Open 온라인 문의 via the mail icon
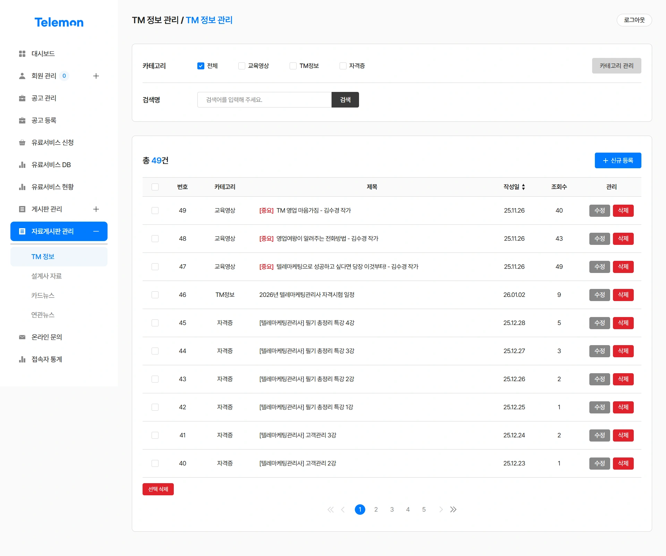Screen dimensions: 666x556 tap(22, 337)
